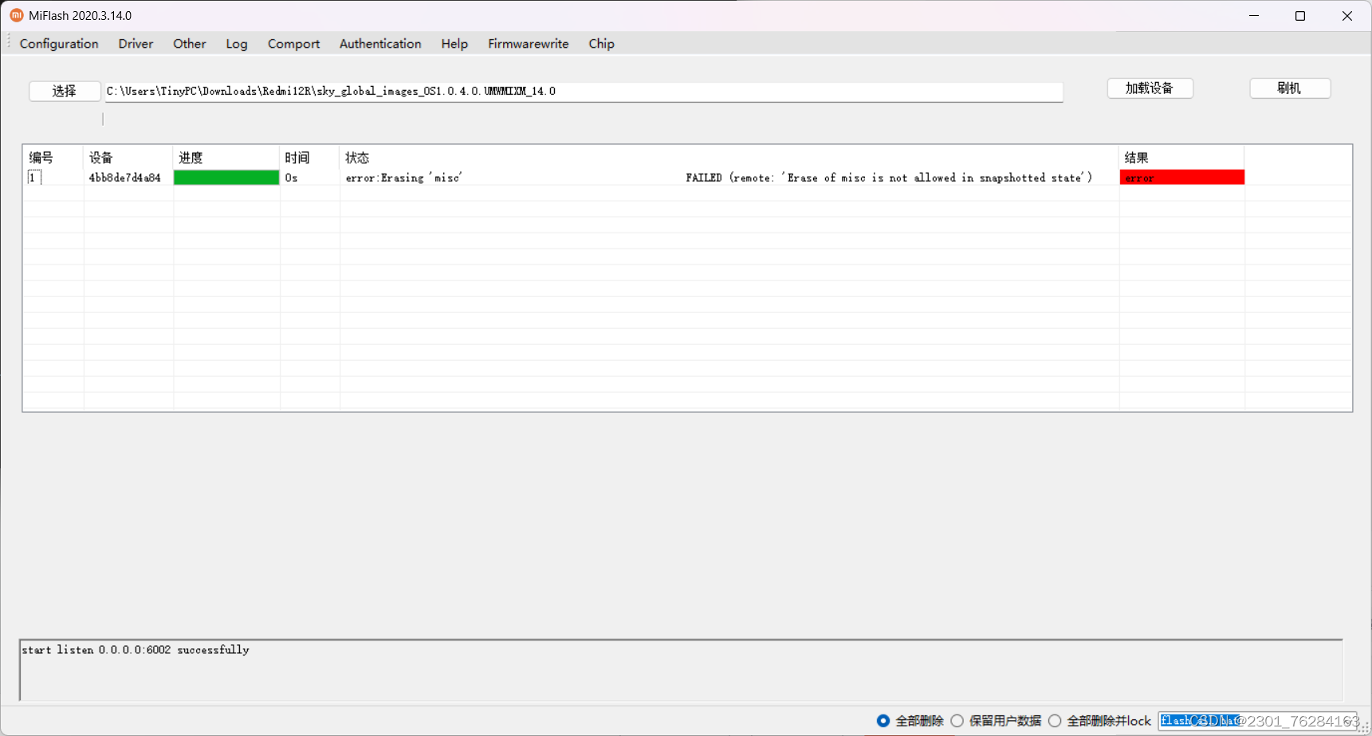This screenshot has width=1372, height=736.
Task: Open the Driver menu
Action: [x=135, y=44]
